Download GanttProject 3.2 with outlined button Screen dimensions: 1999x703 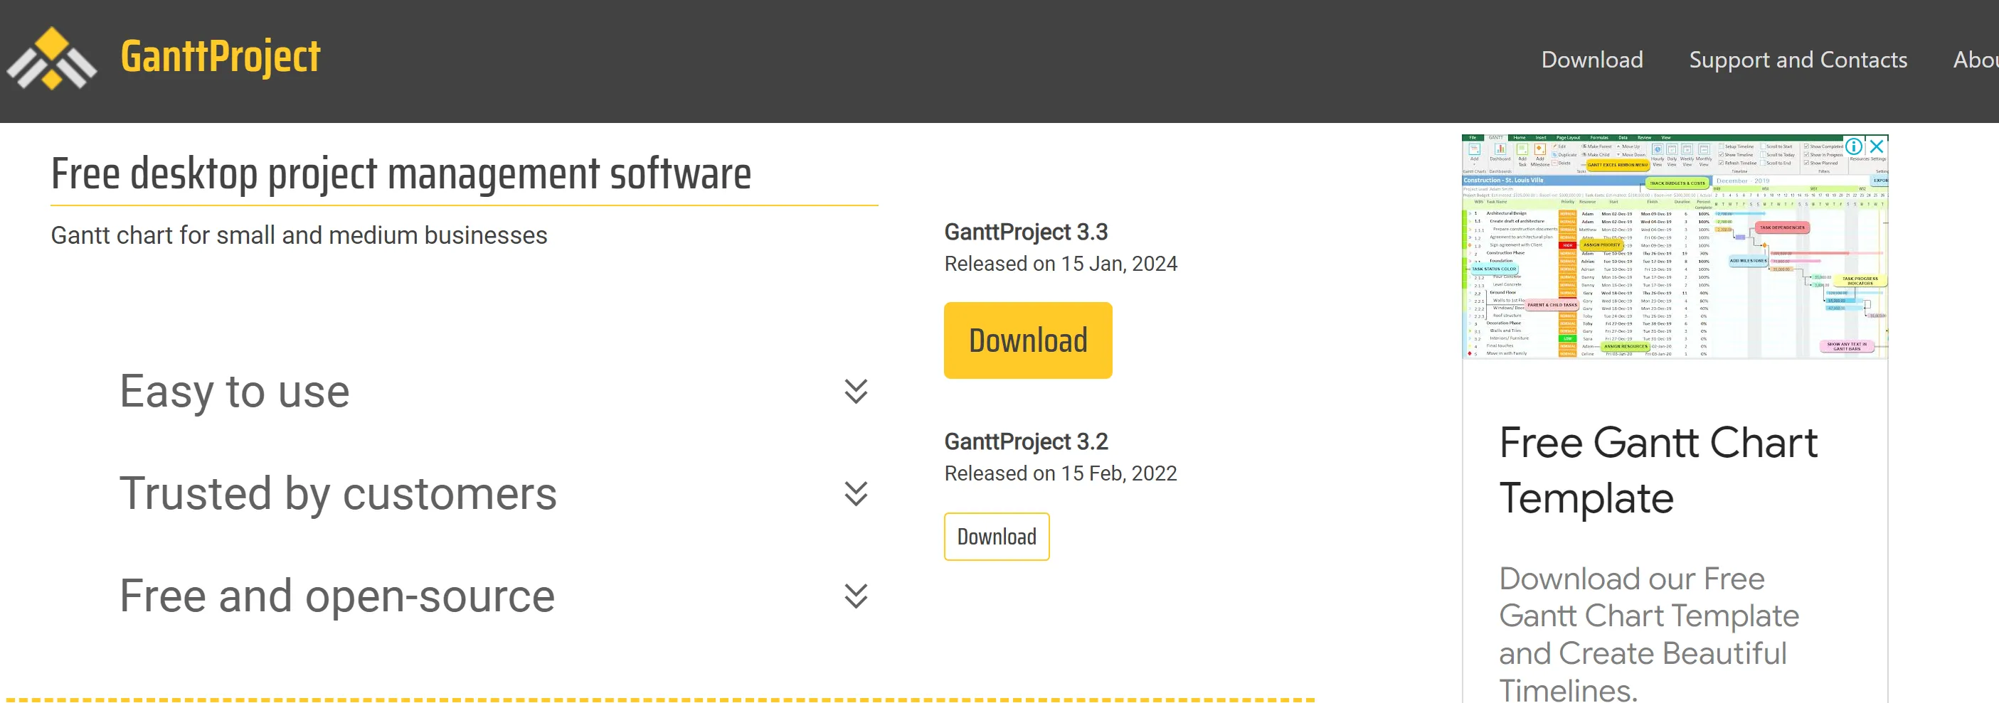pos(997,537)
